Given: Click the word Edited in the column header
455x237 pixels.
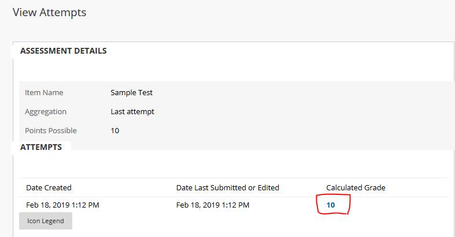Looking at the screenshot, I should (267, 187).
